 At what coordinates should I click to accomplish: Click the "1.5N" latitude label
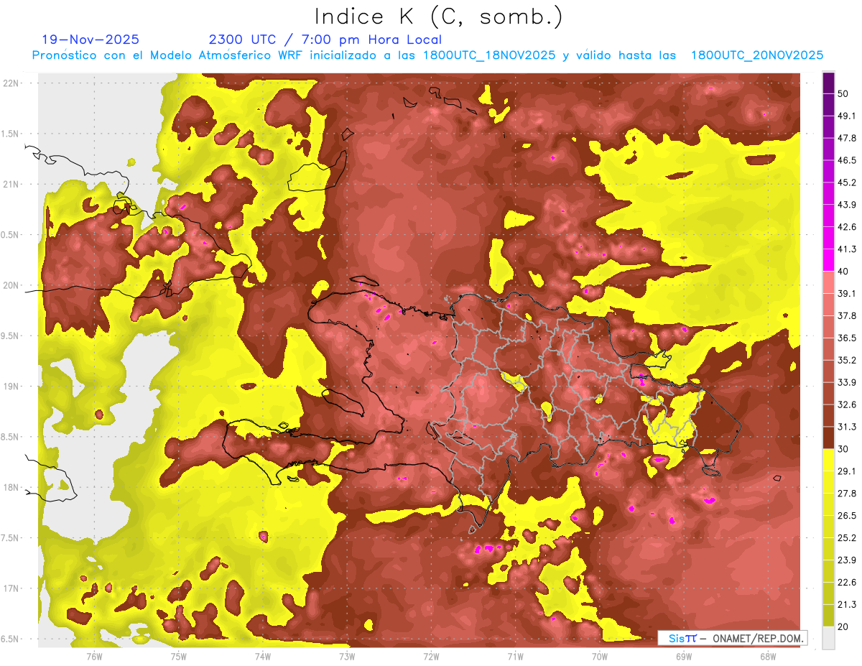point(11,134)
